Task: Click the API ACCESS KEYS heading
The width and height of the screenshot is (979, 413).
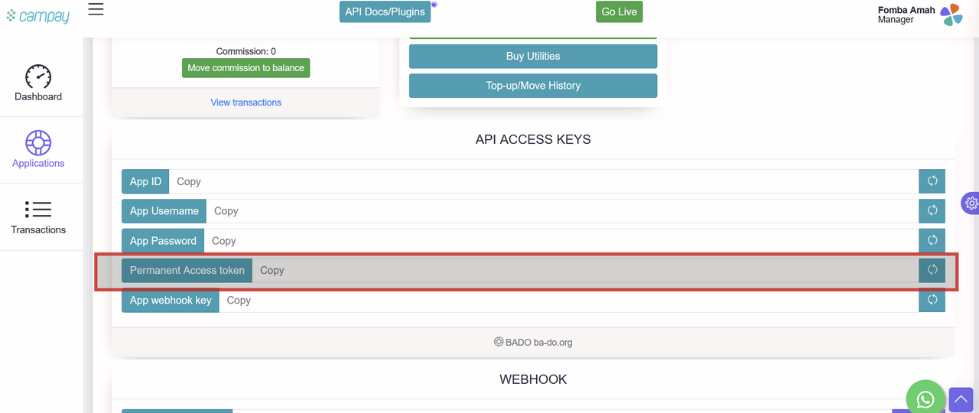Action: [x=533, y=139]
